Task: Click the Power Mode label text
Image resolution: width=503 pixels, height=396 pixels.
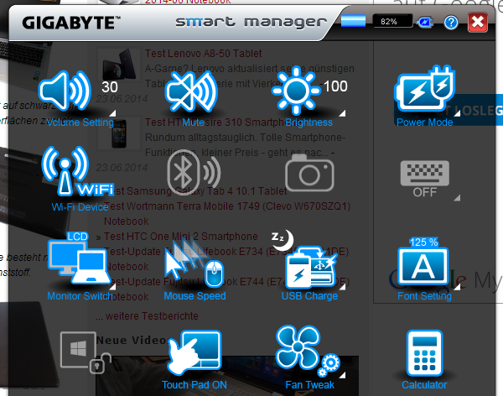Action: (x=424, y=122)
